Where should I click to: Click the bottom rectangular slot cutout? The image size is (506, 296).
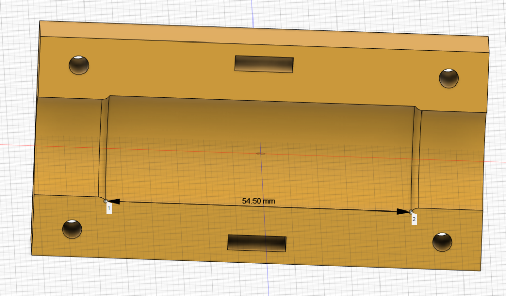click(x=257, y=243)
